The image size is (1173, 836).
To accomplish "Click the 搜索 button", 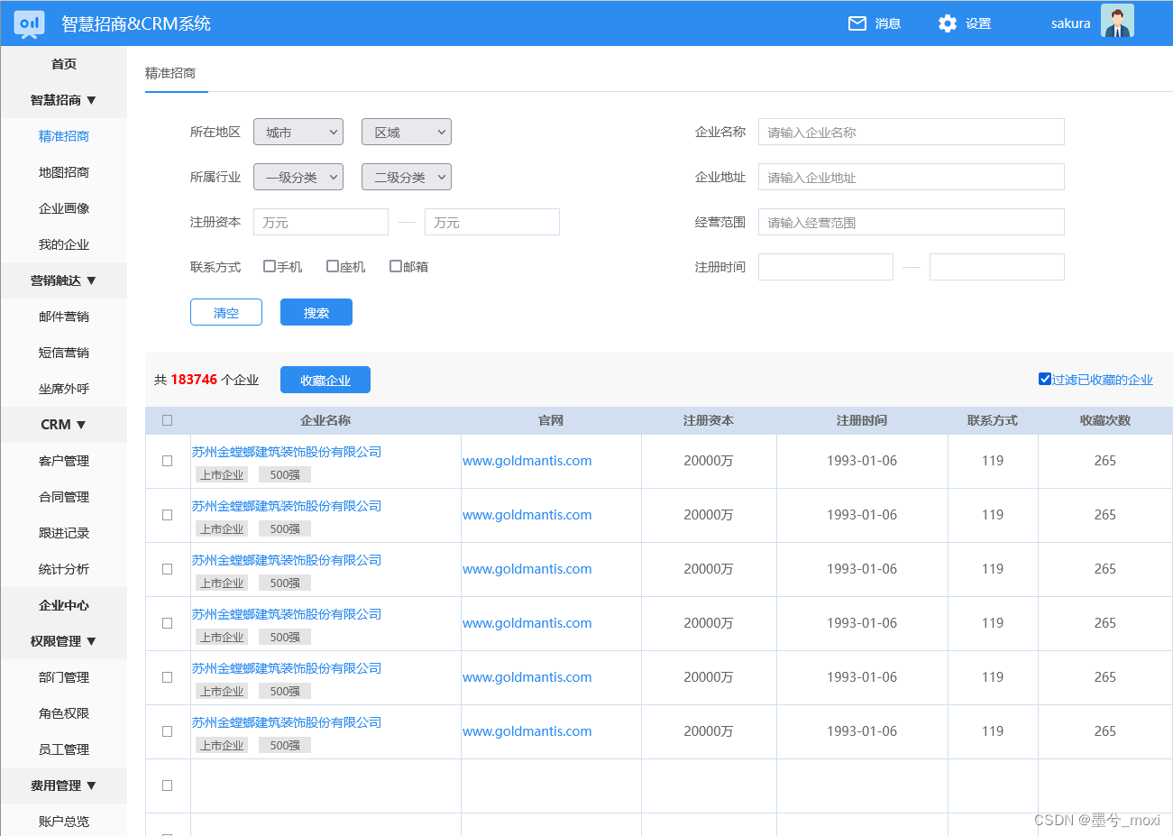I will (316, 312).
